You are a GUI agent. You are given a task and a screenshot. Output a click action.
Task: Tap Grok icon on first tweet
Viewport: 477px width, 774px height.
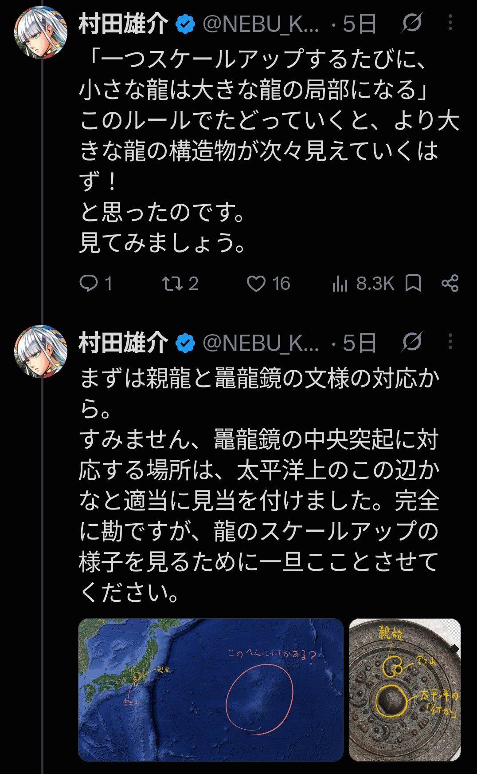pos(412,23)
